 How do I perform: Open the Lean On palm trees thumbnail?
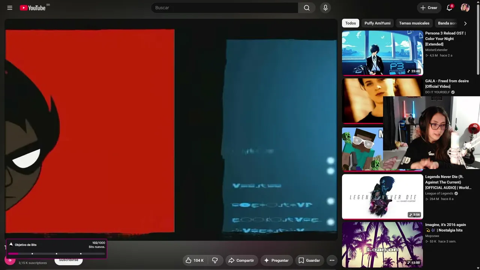(382, 244)
